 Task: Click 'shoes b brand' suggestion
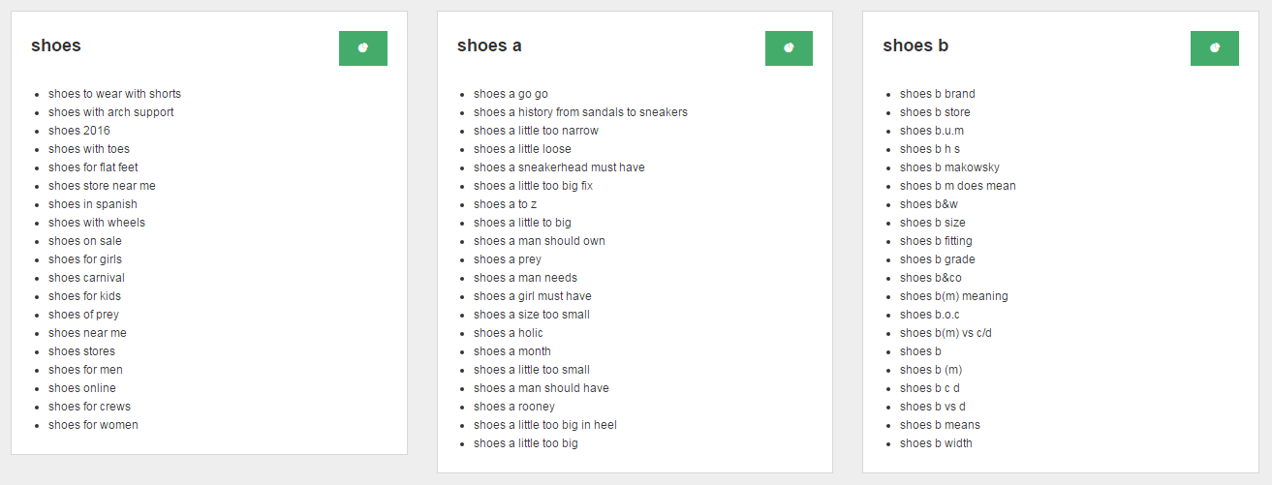tap(937, 94)
